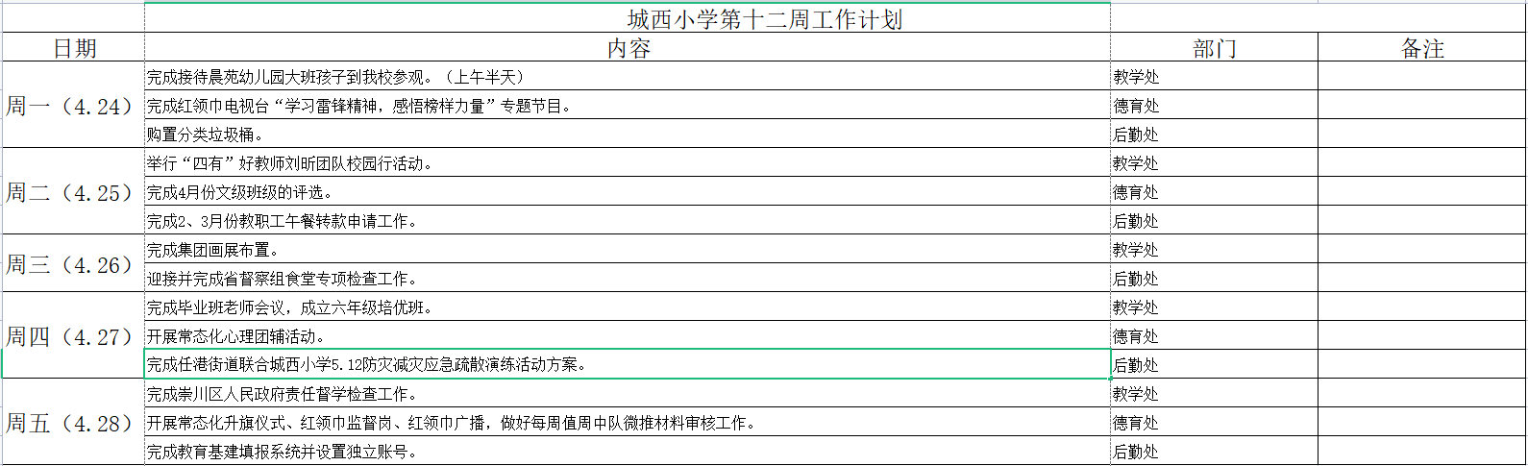This screenshot has height=466, width=1528.
Task: Select 德育处 in the 心理团辅活动 row
Action: 1214,335
